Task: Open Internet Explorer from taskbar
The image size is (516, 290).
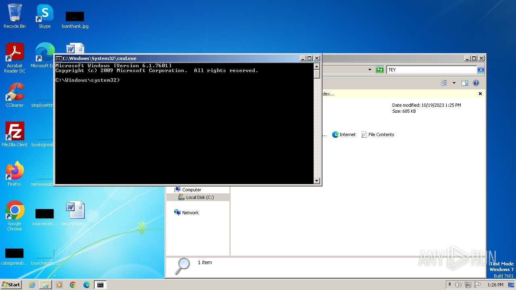Action: pyautogui.click(x=32, y=285)
